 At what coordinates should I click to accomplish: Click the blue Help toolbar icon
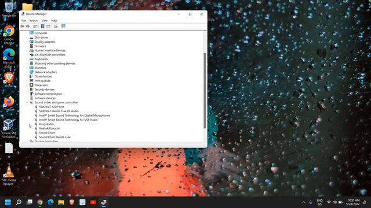[42, 26]
